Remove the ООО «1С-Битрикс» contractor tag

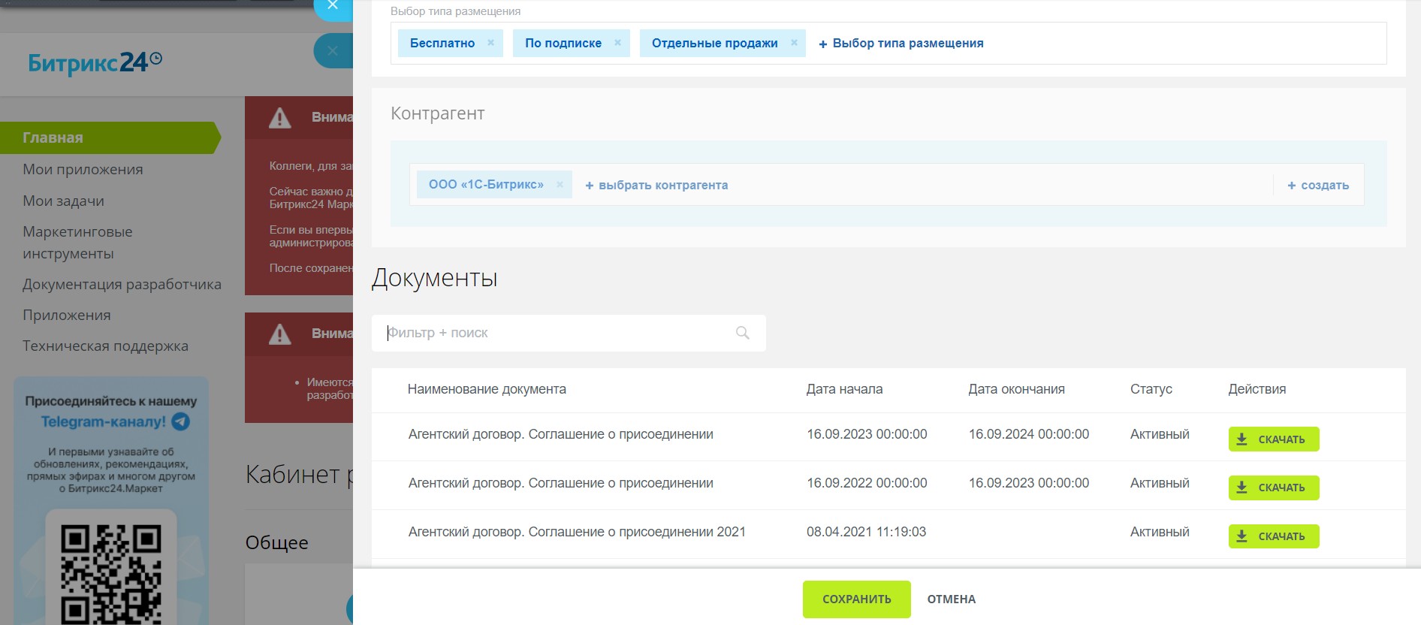click(560, 185)
